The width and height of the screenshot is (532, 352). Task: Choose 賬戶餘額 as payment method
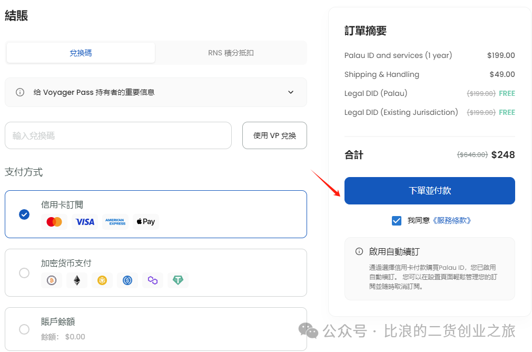[x=24, y=329]
